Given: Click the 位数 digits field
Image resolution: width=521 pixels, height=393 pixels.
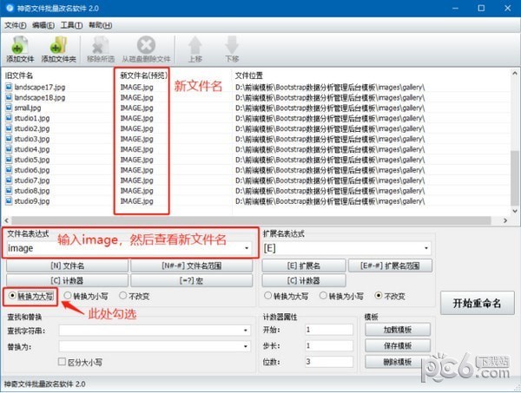Looking at the screenshot, I should click(329, 362).
